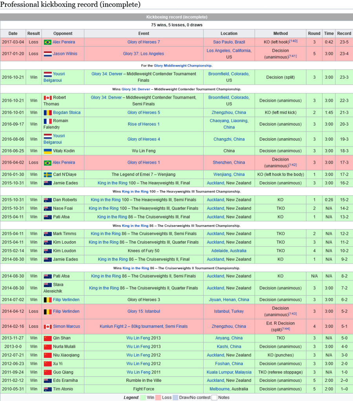Open citation [144] in the Simon Marcus row

(286, 329)
